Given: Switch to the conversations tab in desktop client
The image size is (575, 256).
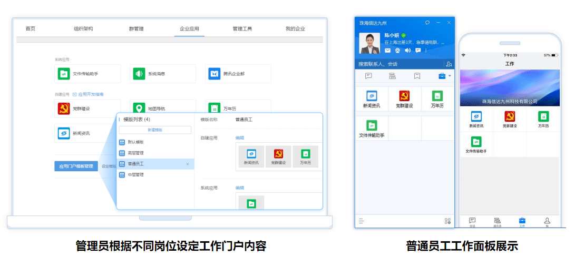Looking at the screenshot, I should (368, 76).
